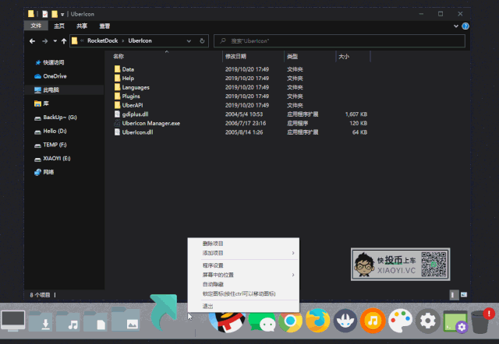The image size is (499, 344).
Task: Switch to large icons view in status bar
Action: [464, 295]
